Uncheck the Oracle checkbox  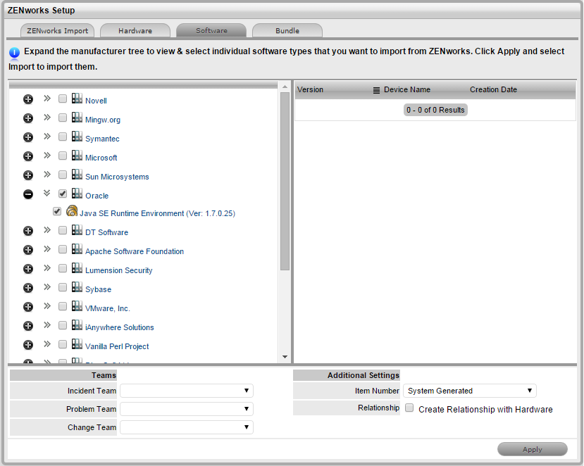(63, 194)
